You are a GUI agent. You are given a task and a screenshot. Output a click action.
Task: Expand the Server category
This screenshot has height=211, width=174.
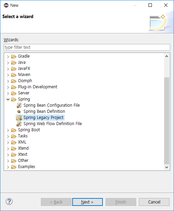[x=8, y=93]
